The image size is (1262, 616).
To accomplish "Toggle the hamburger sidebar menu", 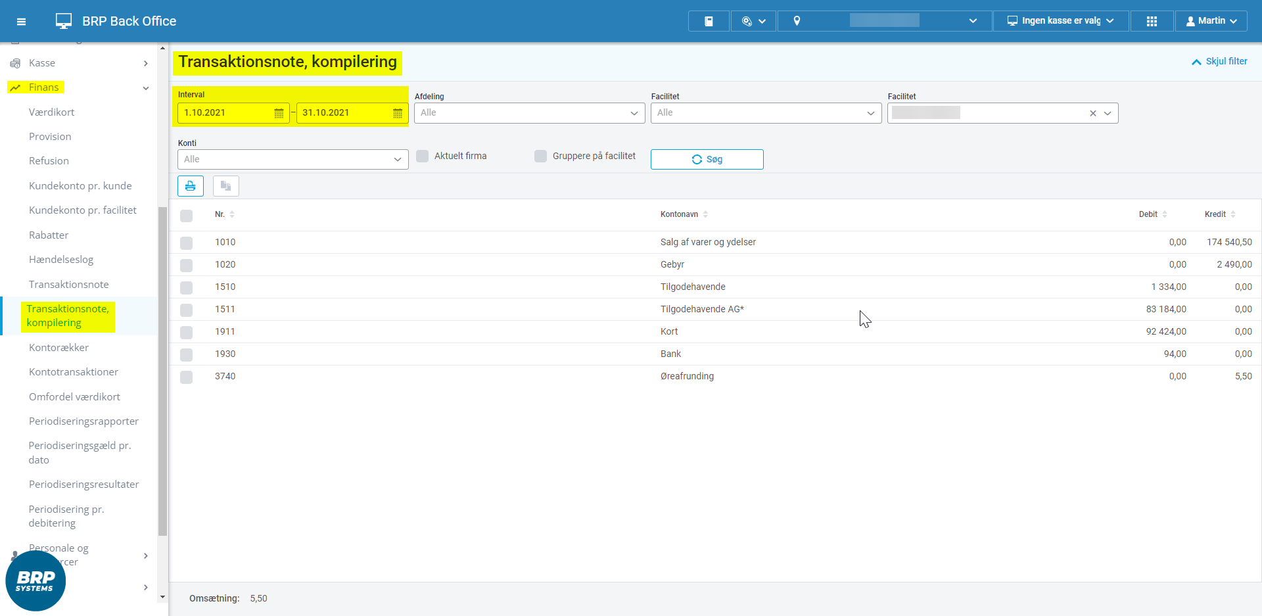I will click(21, 22).
